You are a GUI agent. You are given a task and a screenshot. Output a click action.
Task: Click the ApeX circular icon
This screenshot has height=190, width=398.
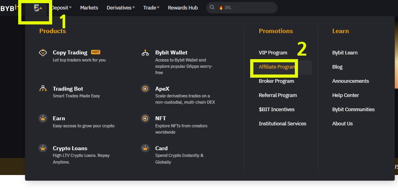pos(145,89)
